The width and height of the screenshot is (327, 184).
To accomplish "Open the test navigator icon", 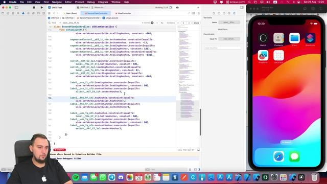I will (28, 13).
